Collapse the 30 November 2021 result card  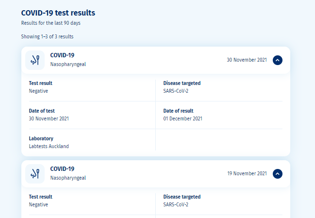[x=278, y=60]
